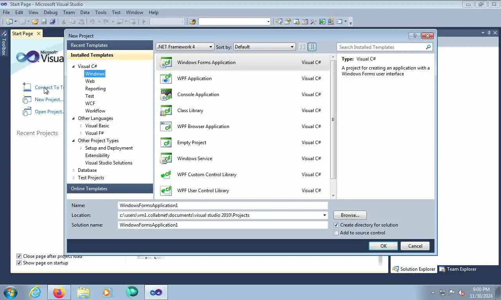Open the Window menu
The image size is (501, 300).
[134, 12]
